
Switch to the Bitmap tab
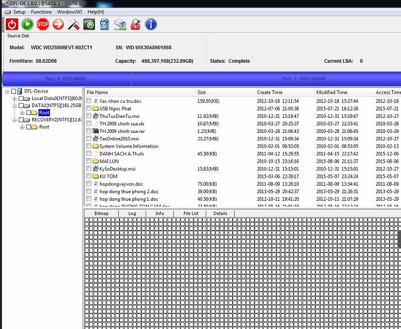click(x=102, y=213)
